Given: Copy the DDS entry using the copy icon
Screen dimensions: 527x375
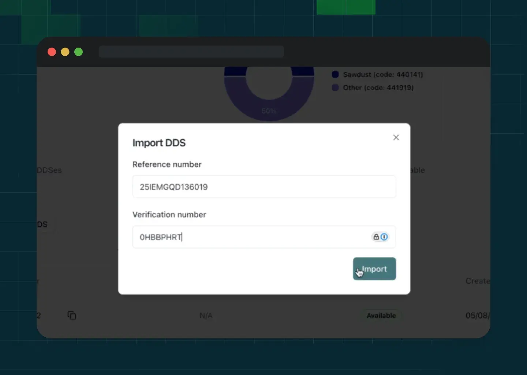Looking at the screenshot, I should (72, 315).
